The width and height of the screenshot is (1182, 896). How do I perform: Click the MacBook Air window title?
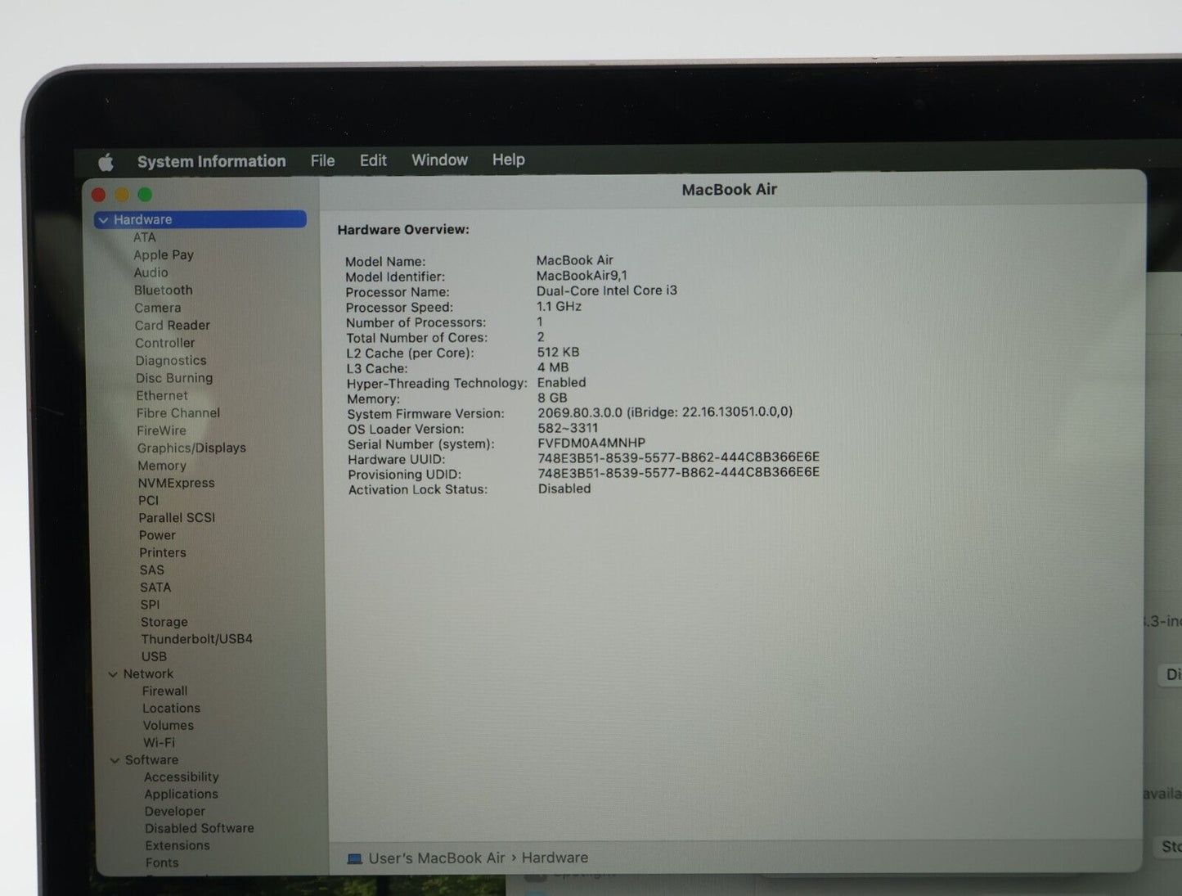point(730,189)
